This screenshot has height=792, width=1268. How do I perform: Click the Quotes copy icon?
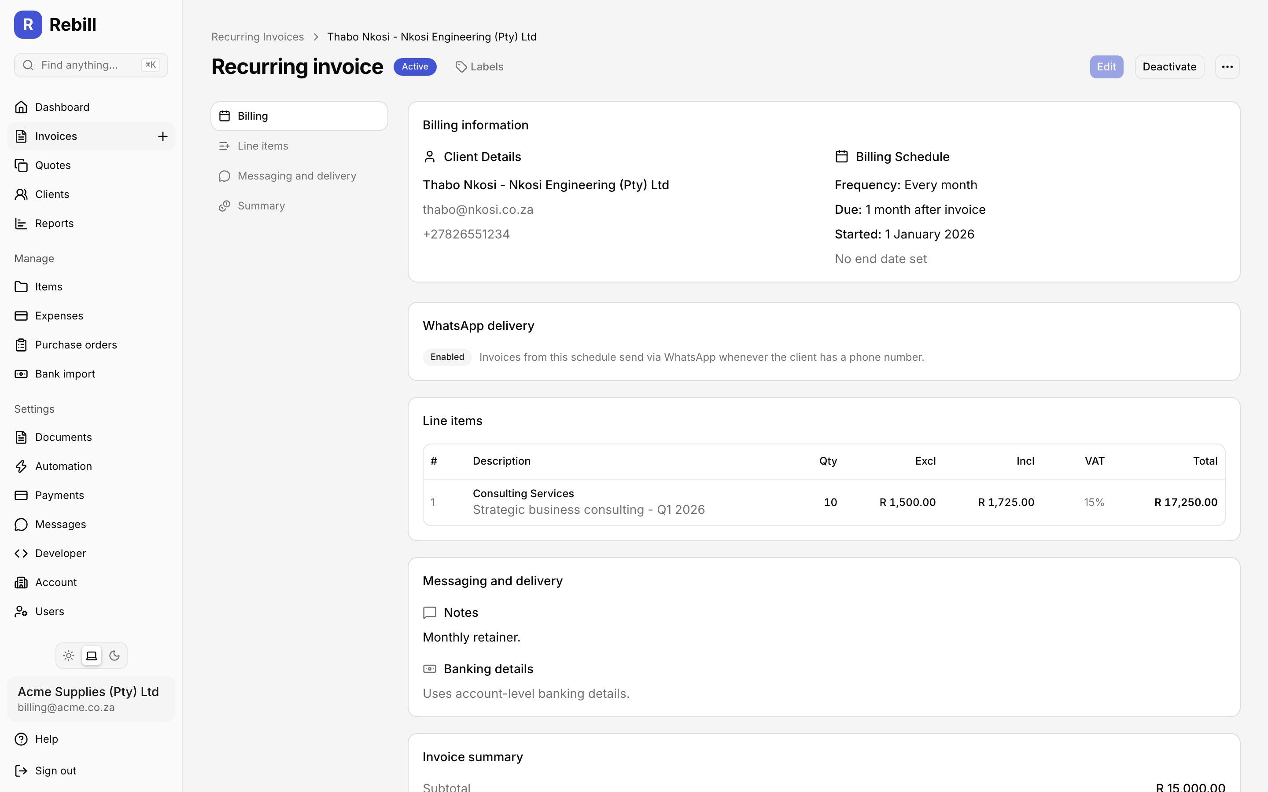(21, 165)
